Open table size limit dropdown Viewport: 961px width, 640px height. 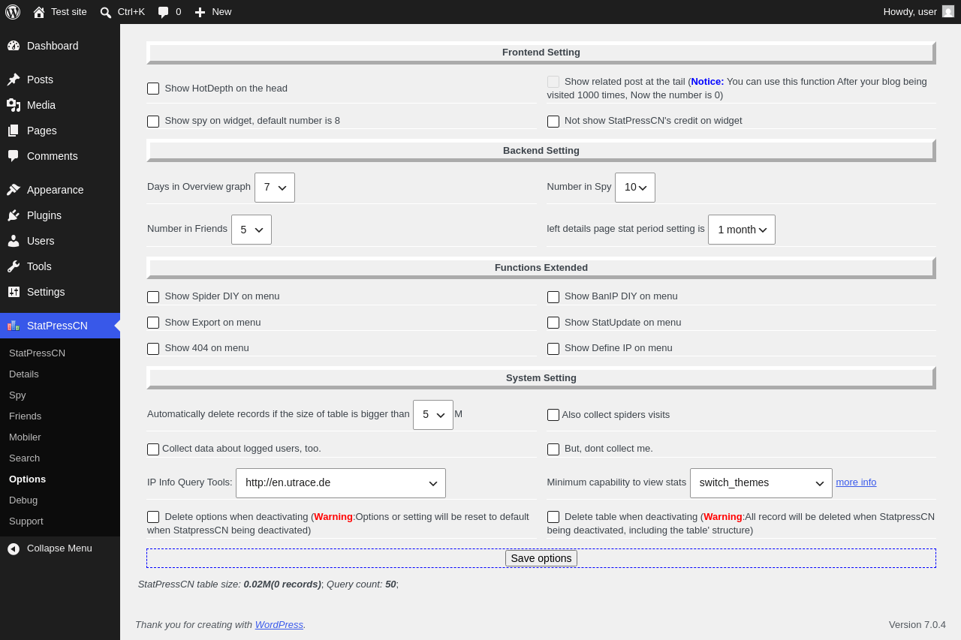[433, 415]
